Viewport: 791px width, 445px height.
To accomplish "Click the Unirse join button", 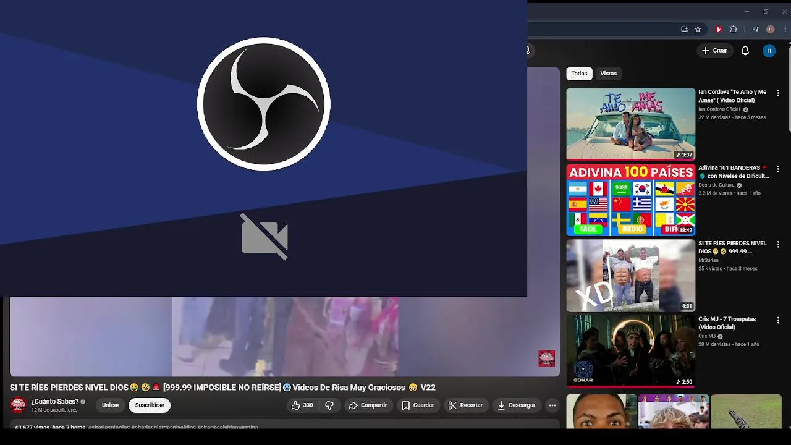I will [110, 405].
